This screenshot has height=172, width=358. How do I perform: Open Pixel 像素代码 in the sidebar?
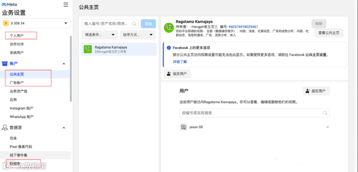(21, 147)
